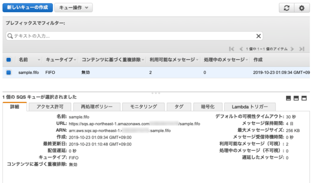Click the 最終更新日 value 01:10:48
Screen dimensions: 312x183
click(100, 144)
